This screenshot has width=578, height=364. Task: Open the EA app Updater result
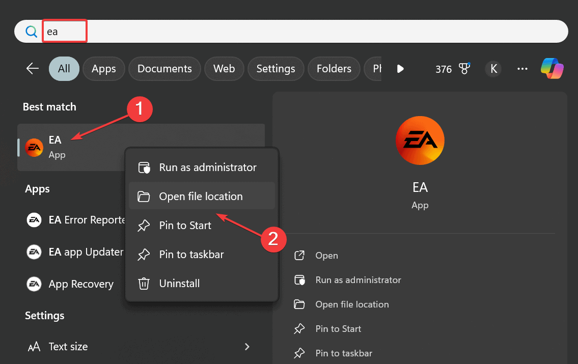pyautogui.click(x=75, y=252)
